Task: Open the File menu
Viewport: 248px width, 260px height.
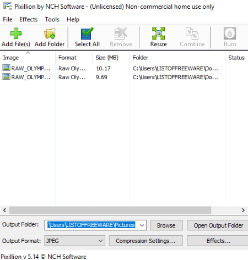Action: pyautogui.click(x=8, y=19)
